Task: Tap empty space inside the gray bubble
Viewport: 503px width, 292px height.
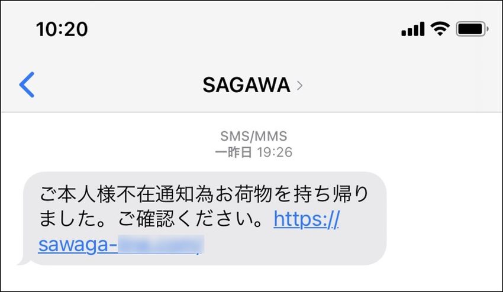Action: [295, 247]
